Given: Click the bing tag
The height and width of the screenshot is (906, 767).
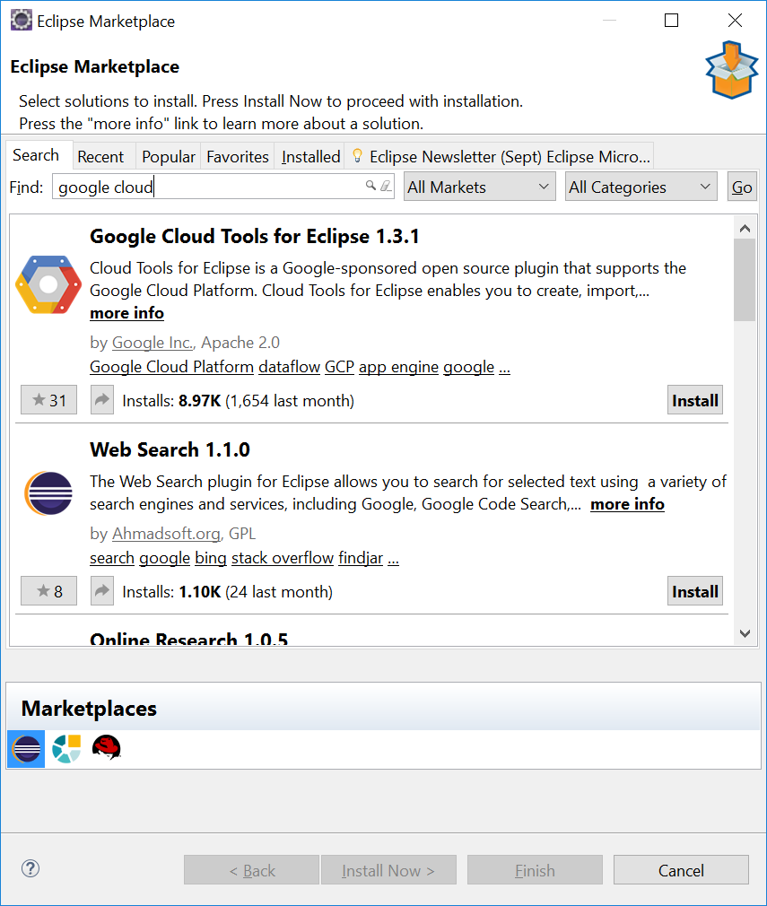Looking at the screenshot, I should click(x=211, y=558).
